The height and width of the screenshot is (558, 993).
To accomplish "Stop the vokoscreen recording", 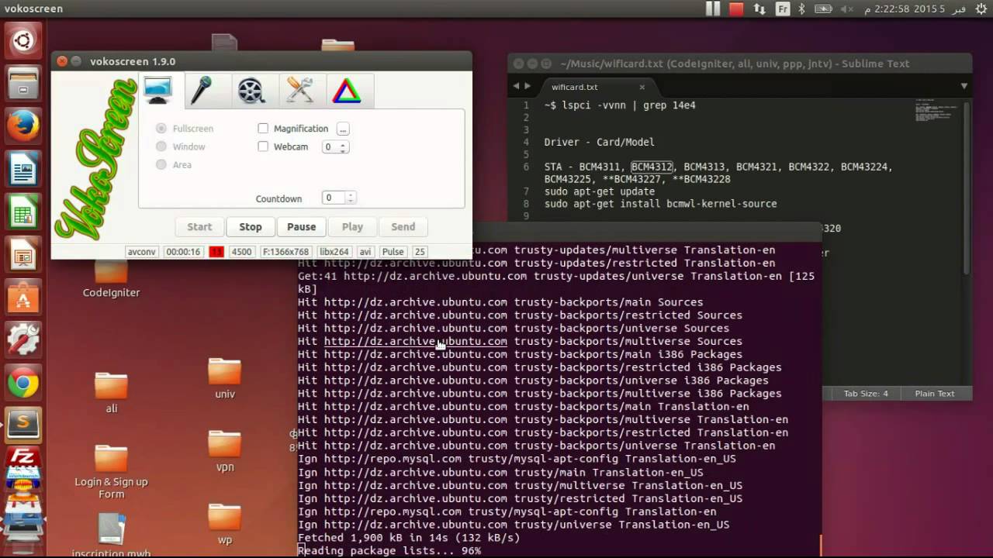I will tap(251, 227).
